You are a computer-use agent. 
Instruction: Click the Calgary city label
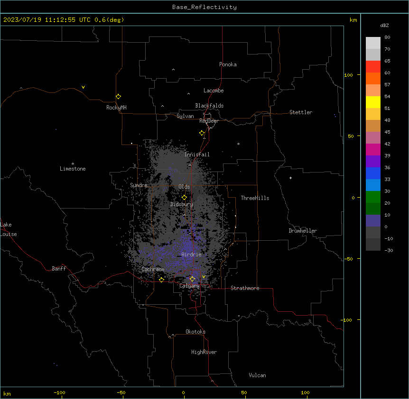189,286
